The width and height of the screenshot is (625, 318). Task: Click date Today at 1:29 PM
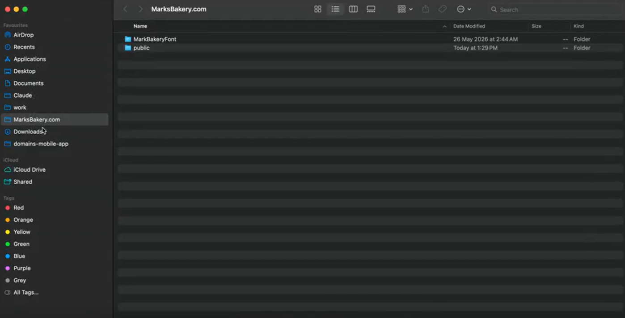475,48
